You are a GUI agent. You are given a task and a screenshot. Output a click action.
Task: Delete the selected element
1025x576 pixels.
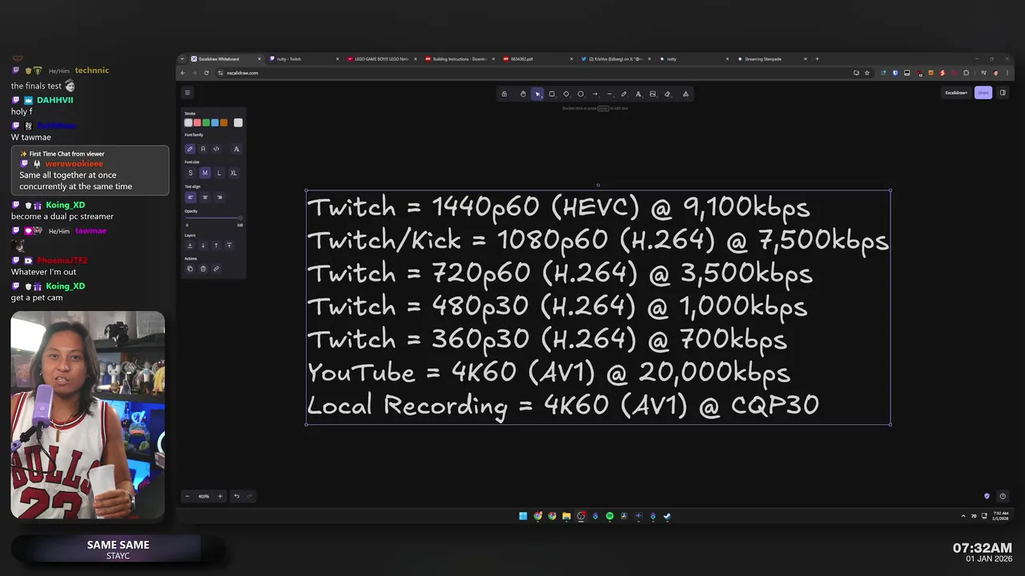(203, 269)
